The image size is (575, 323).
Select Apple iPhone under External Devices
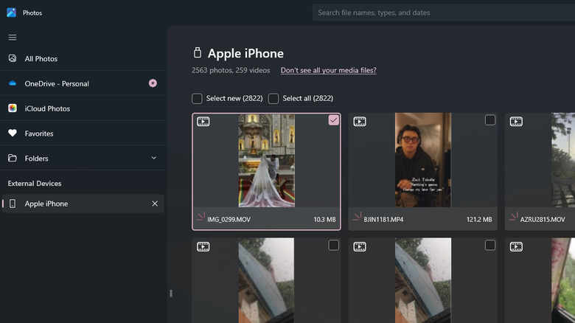click(x=46, y=204)
